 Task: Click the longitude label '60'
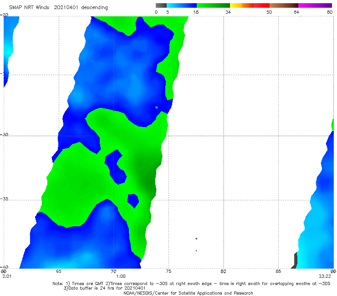pos(4,271)
